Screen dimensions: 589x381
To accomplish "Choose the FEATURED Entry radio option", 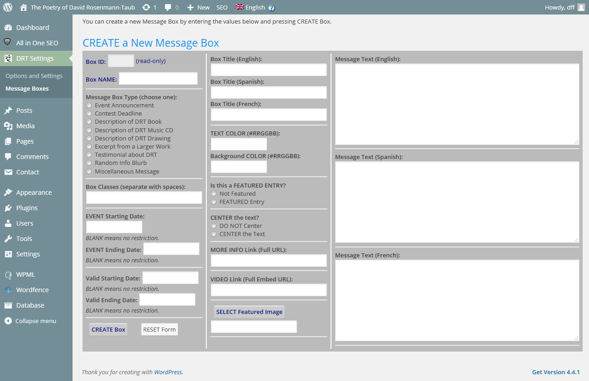I will pyautogui.click(x=214, y=202).
